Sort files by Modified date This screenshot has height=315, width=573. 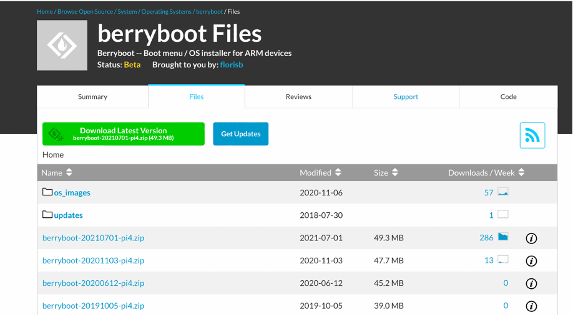coord(320,172)
